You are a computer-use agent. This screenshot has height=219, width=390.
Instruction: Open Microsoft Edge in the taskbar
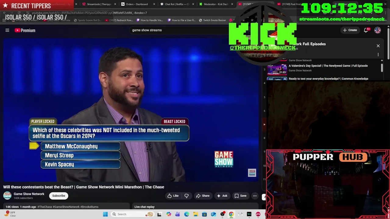tap(186, 214)
